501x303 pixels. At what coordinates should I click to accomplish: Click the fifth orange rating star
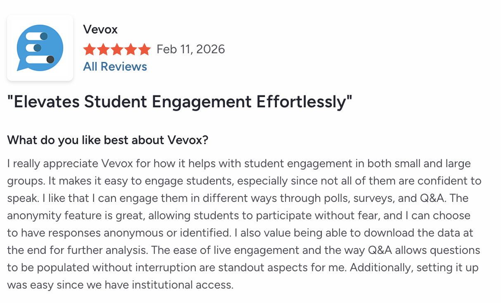[144, 50]
